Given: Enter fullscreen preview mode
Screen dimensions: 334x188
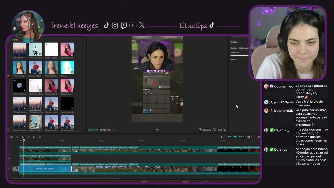Looking at the screenshot, I should [x=225, y=130].
